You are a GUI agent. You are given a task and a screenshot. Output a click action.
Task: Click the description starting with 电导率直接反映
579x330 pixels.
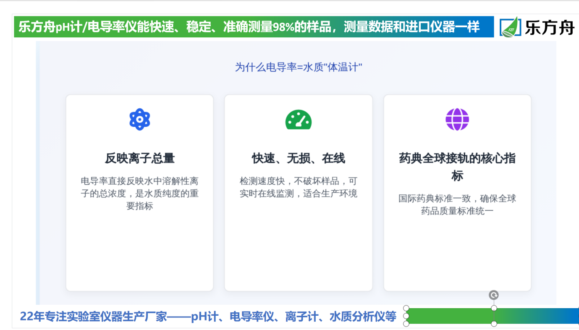pyautogui.click(x=139, y=194)
